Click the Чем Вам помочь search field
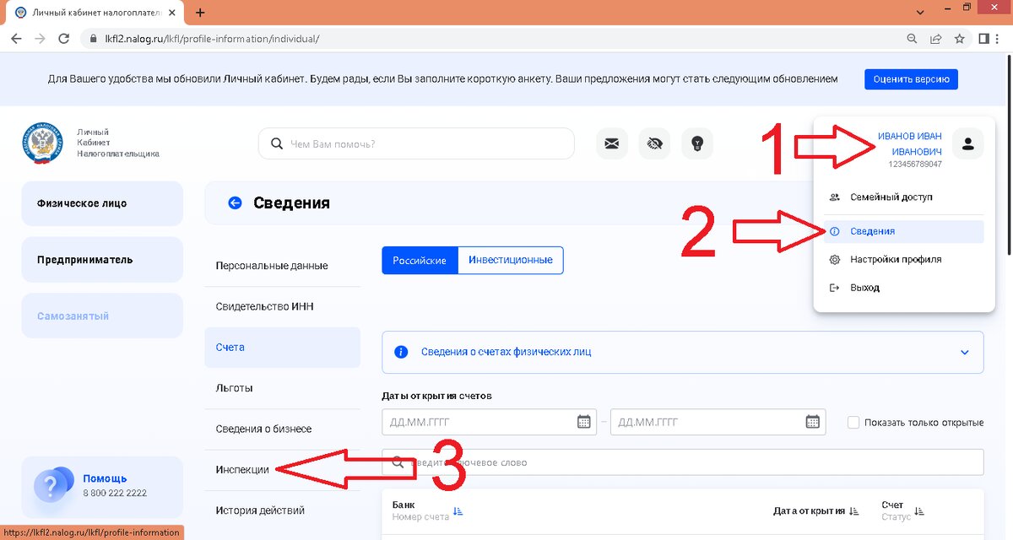1013x540 pixels. pyautogui.click(x=416, y=143)
